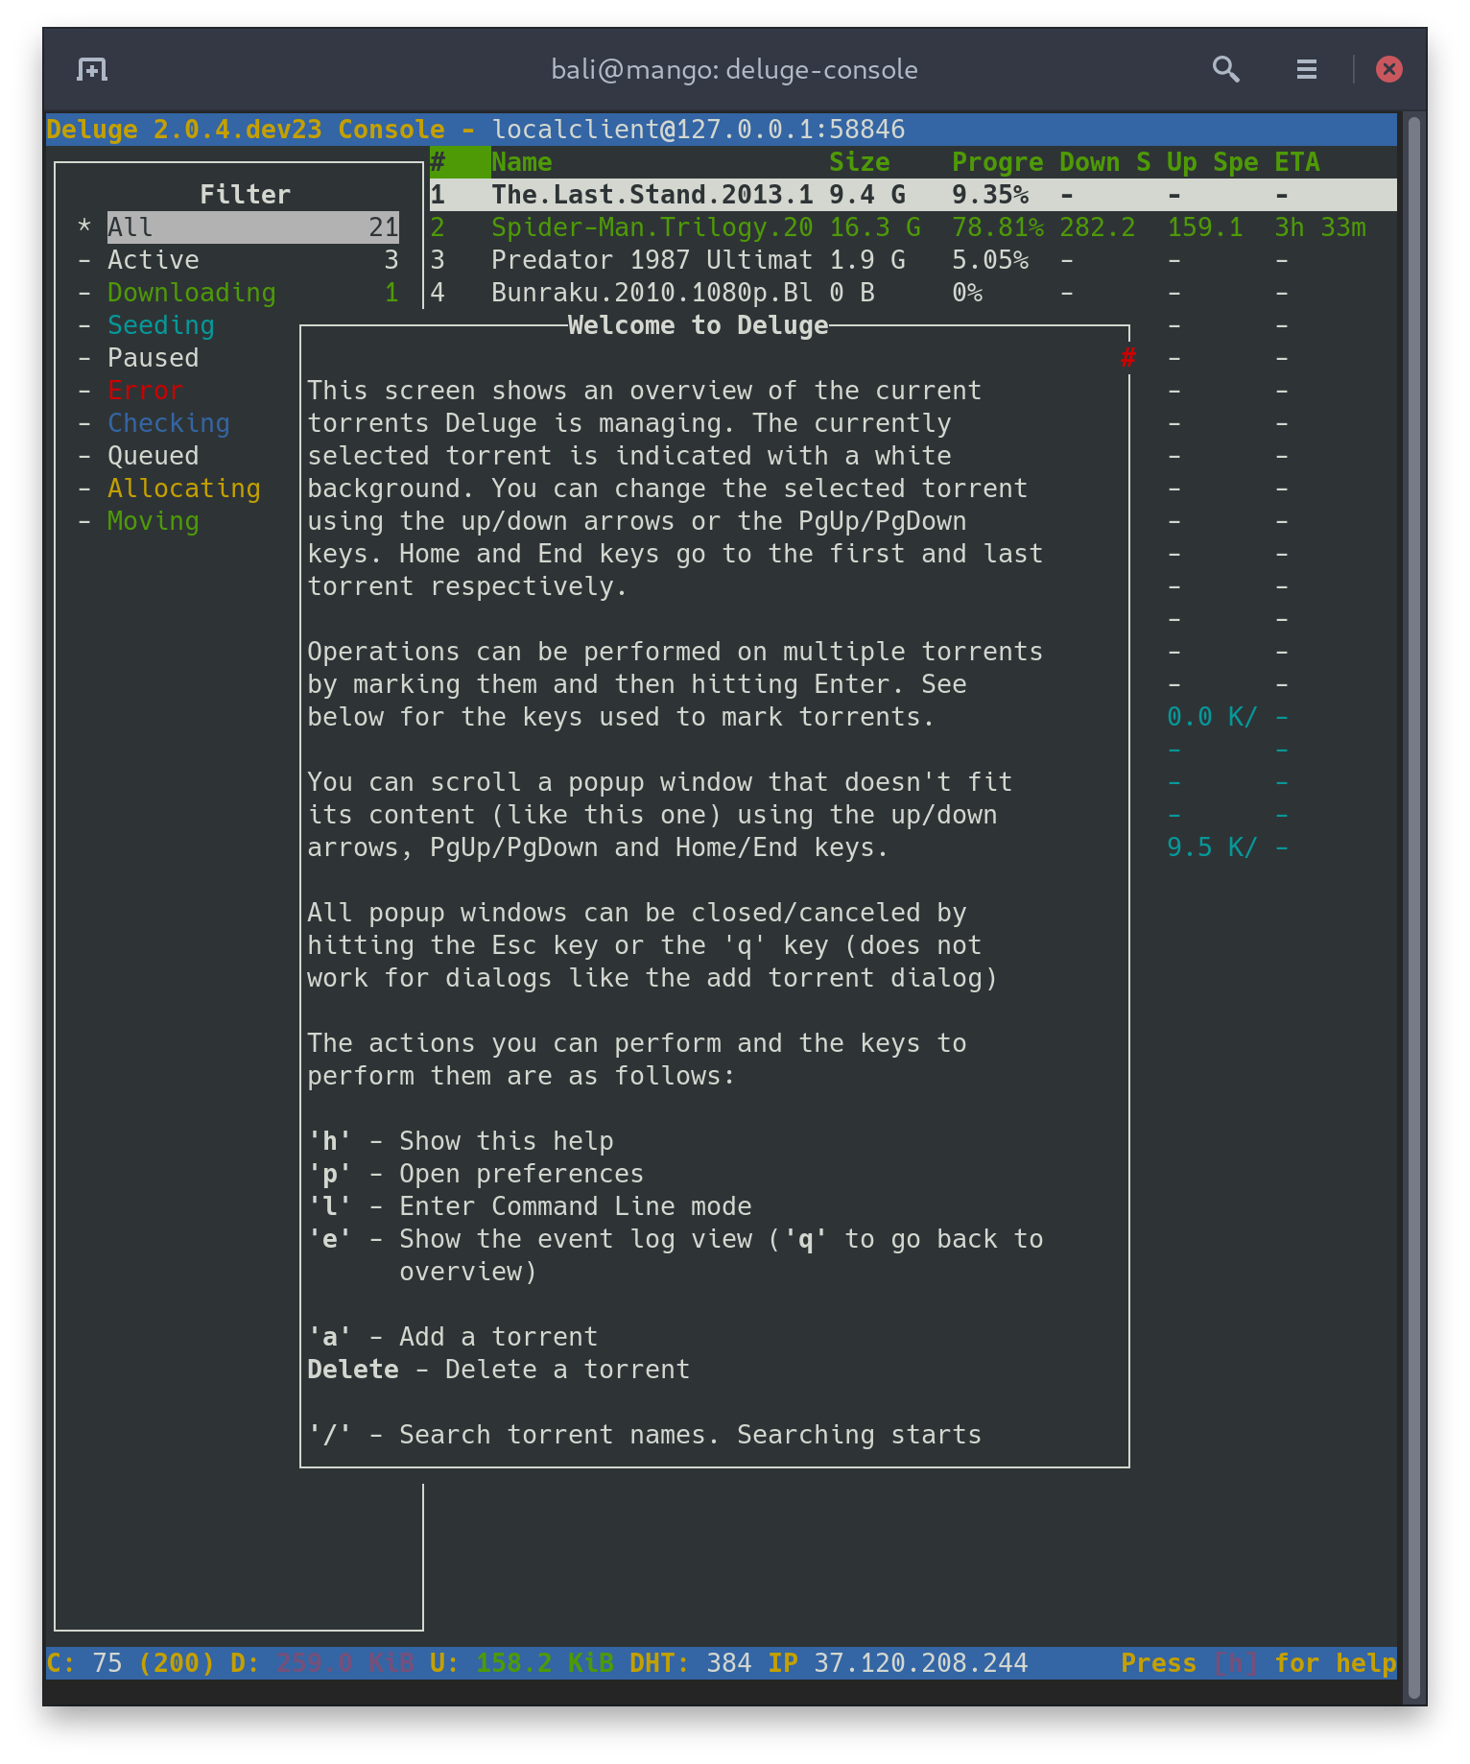Click the Down S column header
This screenshot has width=1470, height=1764.
coord(1104,162)
